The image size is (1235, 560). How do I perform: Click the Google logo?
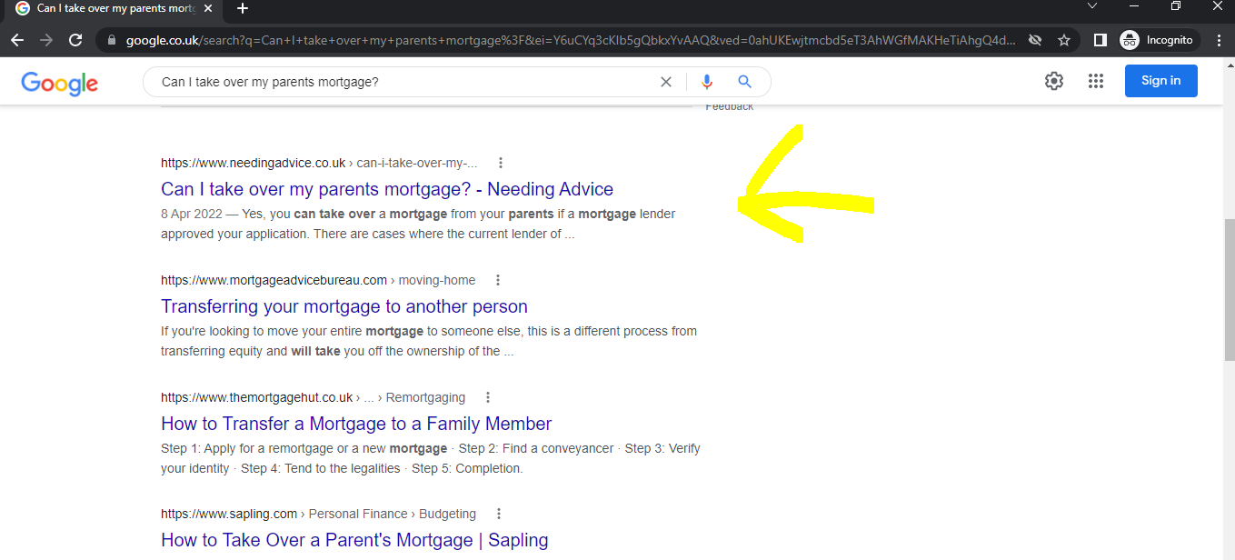click(59, 83)
